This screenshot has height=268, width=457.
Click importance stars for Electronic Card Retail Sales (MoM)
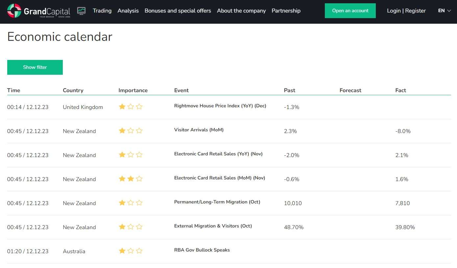coord(131,178)
